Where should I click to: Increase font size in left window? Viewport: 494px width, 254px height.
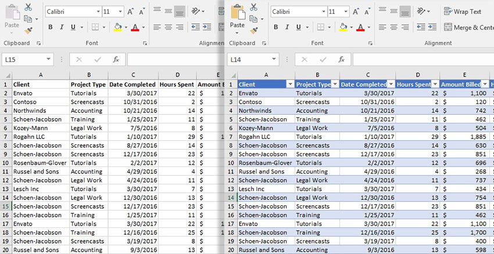(x=130, y=12)
